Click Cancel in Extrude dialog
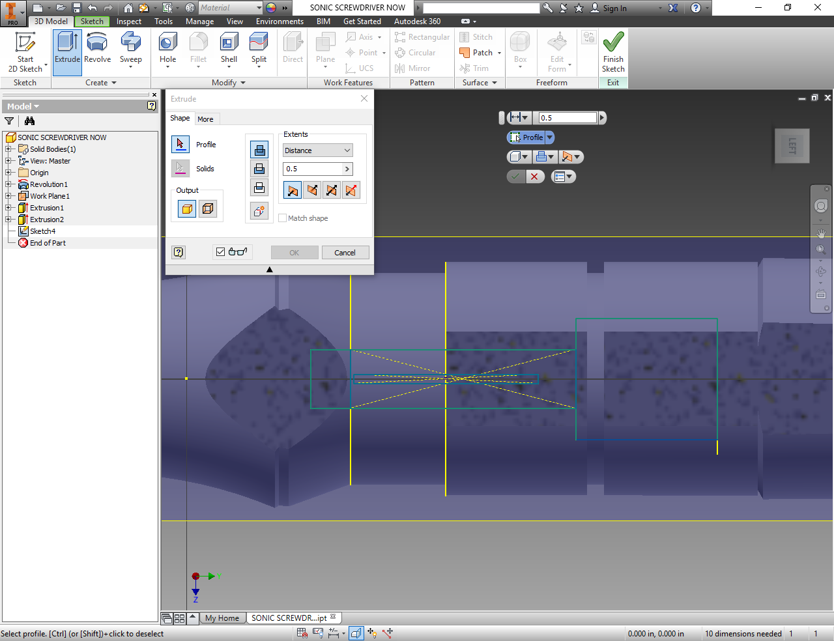The width and height of the screenshot is (834, 641). click(345, 253)
